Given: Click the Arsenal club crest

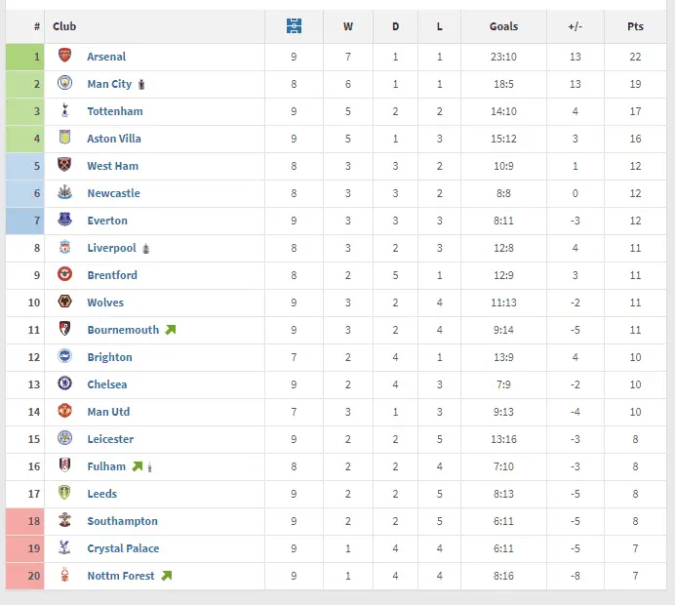Looking at the screenshot, I should click(64, 57).
